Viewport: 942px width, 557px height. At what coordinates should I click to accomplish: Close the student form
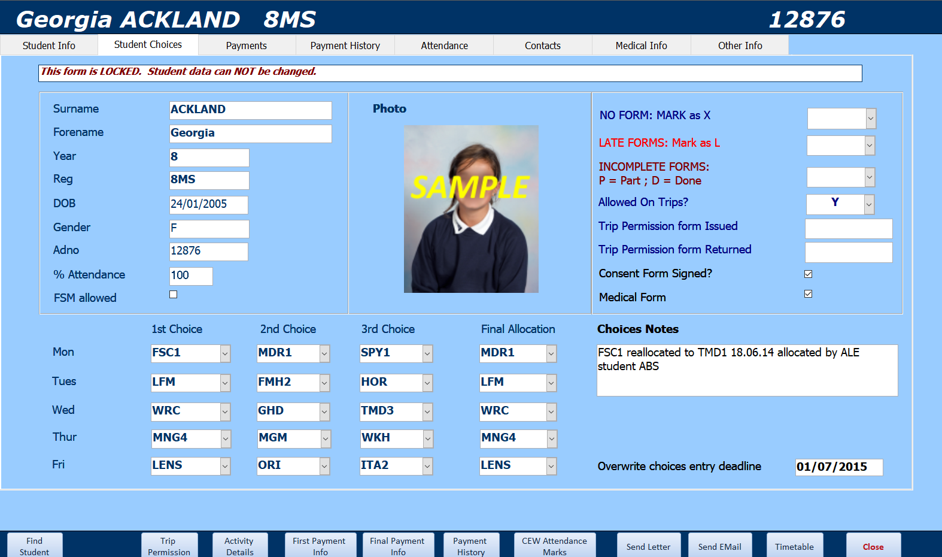pos(873,546)
